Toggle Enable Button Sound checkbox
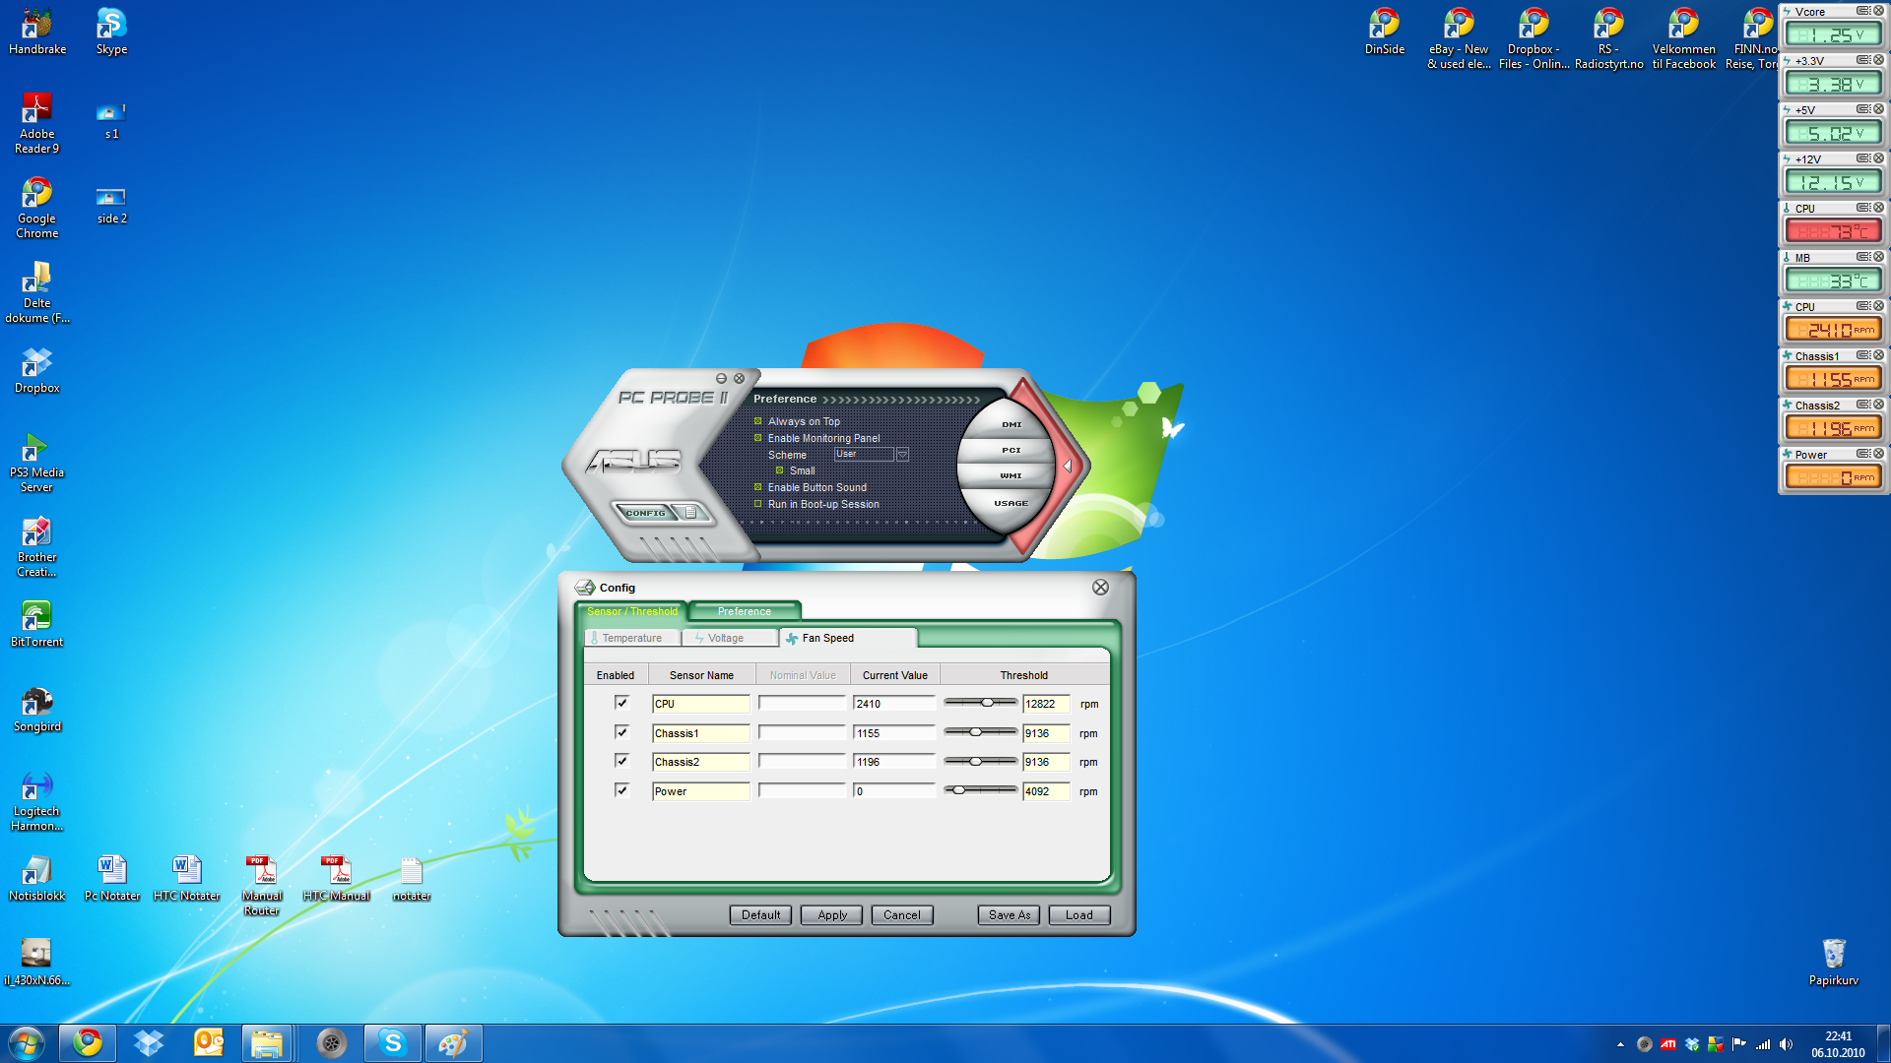This screenshot has height=1063, width=1891. point(758,487)
